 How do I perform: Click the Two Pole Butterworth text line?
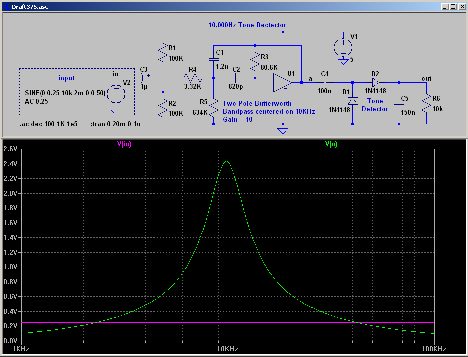tap(257, 104)
